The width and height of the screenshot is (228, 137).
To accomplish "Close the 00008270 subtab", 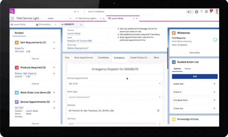I will (81, 25).
